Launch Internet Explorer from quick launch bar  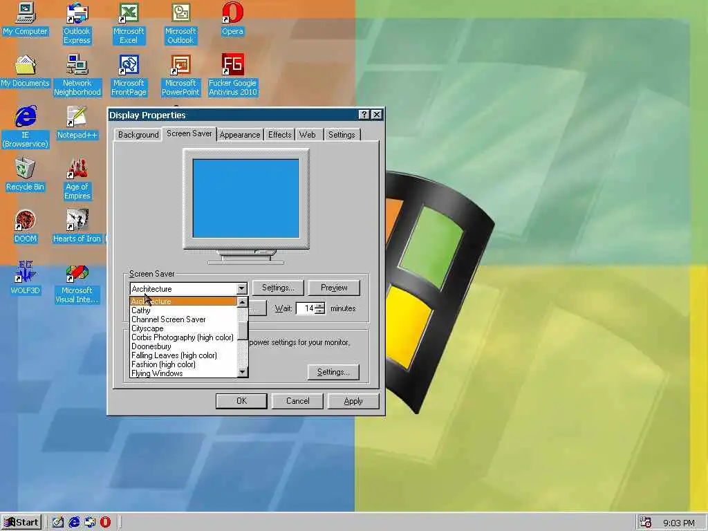click(74, 523)
